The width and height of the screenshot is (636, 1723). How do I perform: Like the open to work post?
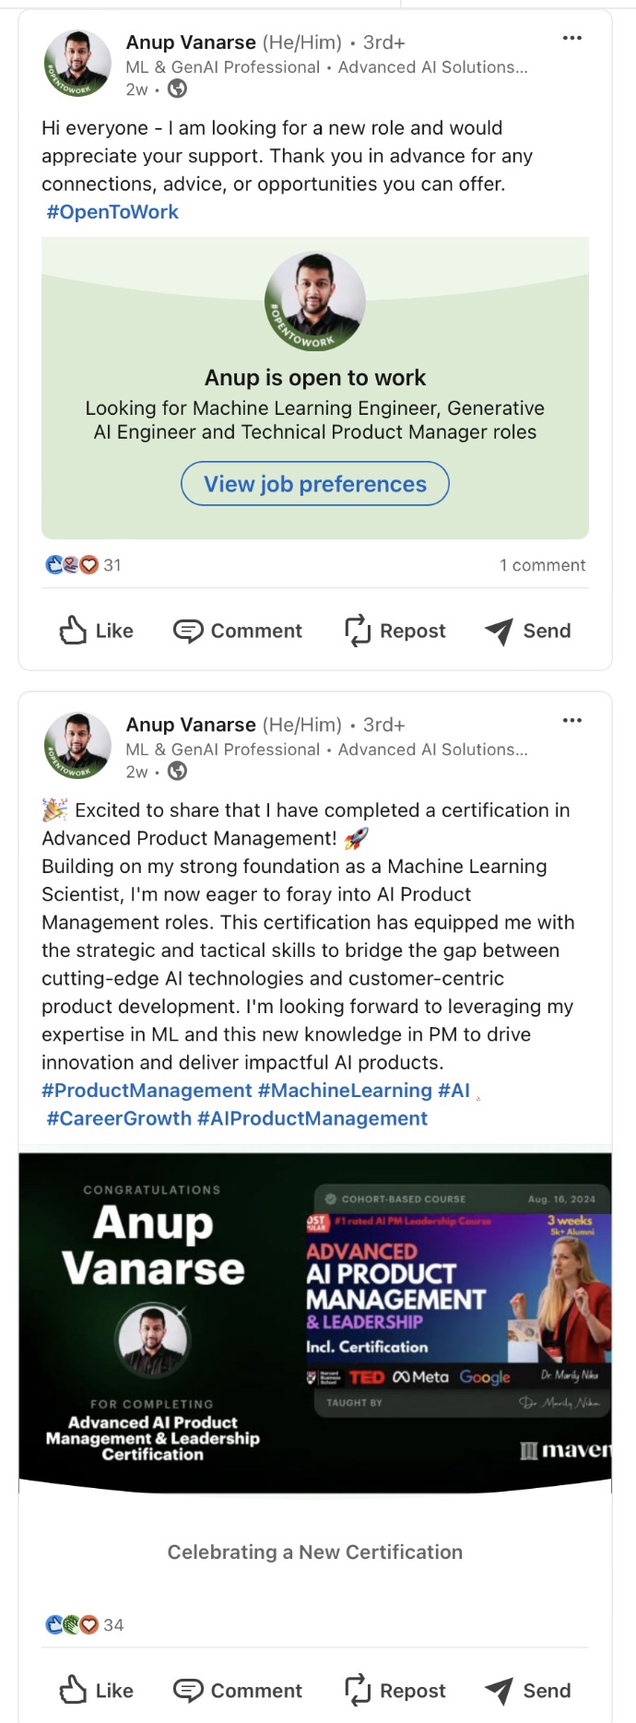(x=97, y=631)
